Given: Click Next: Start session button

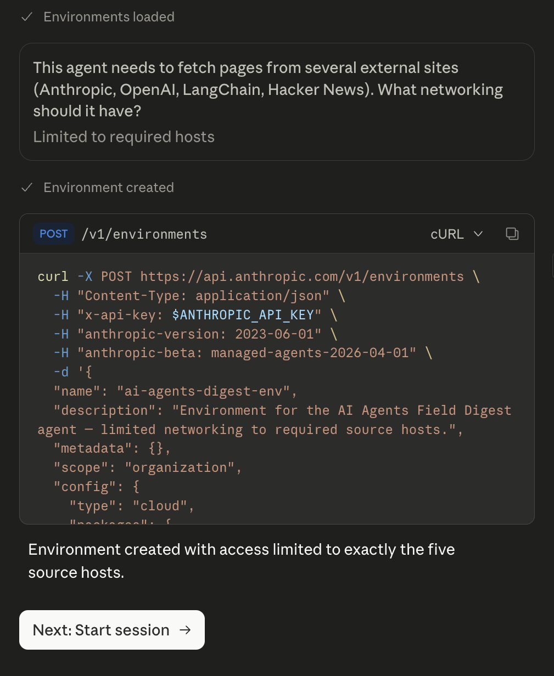Looking at the screenshot, I should 112,630.
